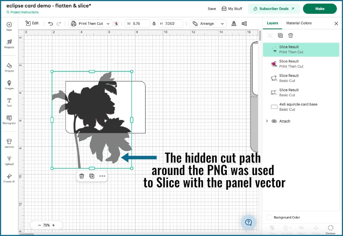Click the 75% zoom level label
The width and height of the screenshot is (343, 236).
coord(46,225)
